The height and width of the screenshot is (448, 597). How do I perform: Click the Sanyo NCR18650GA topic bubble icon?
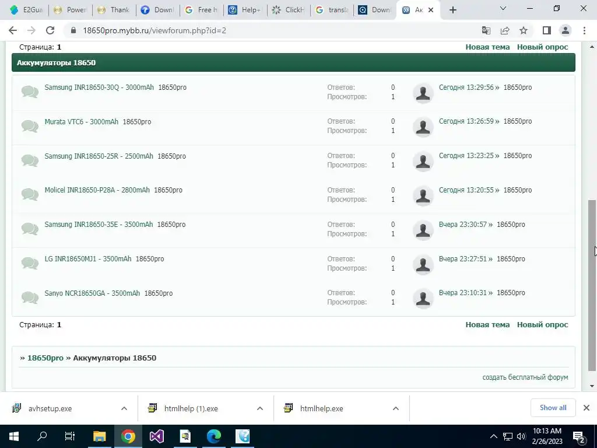(x=30, y=297)
